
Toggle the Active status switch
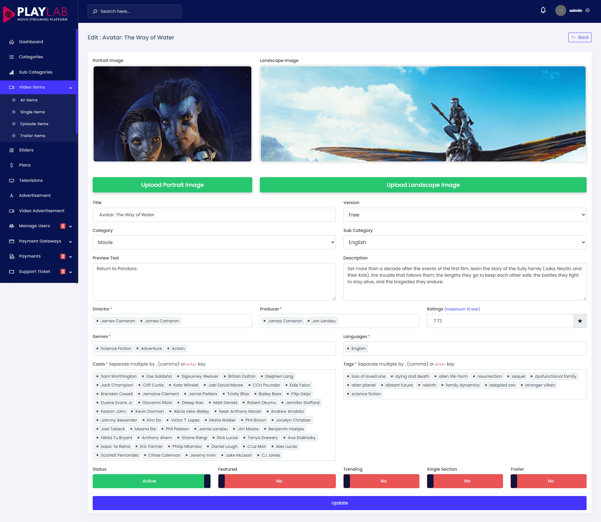click(x=152, y=481)
